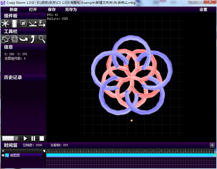The image size is (217, 169).
Task: Open the stacked layers tool
Action: pos(14,39)
